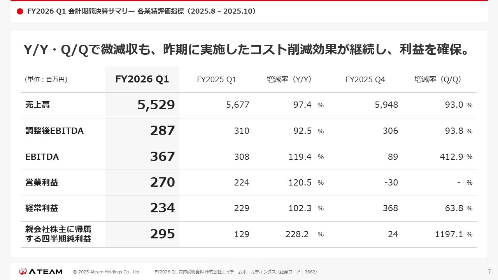Click the red bullet circle in header
The image size is (498, 280).
point(20,12)
